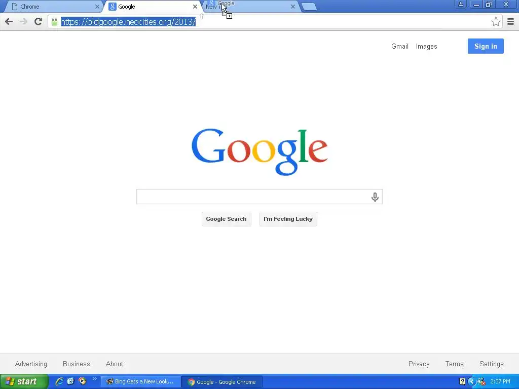Viewport: 519px width, 389px height.
Task: Close the New Tab tab
Action: tap(292, 7)
